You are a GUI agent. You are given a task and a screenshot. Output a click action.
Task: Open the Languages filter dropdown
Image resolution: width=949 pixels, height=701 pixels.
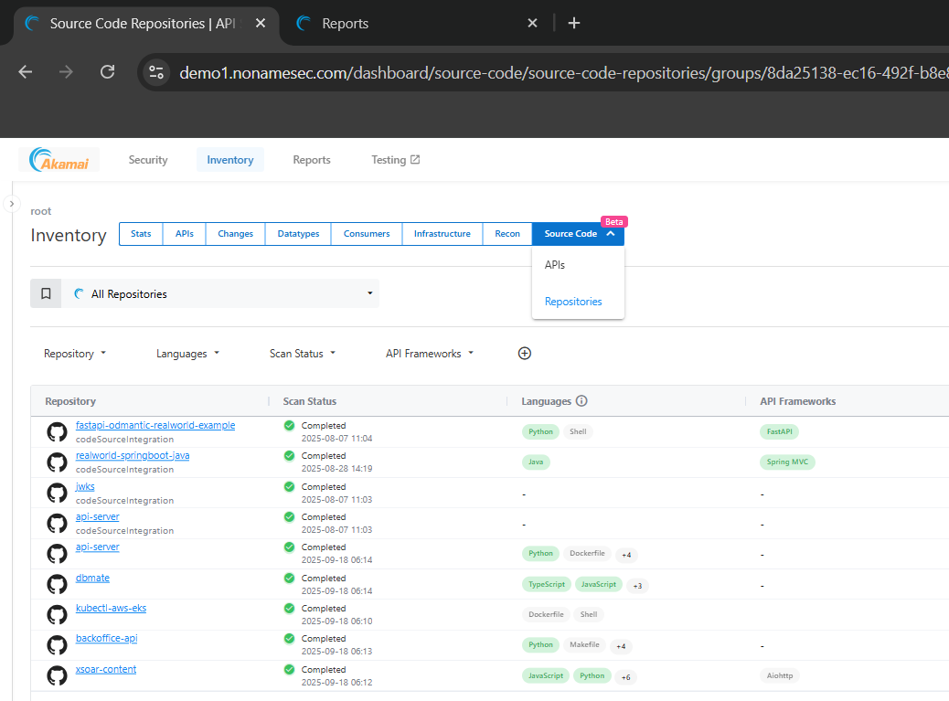(187, 354)
